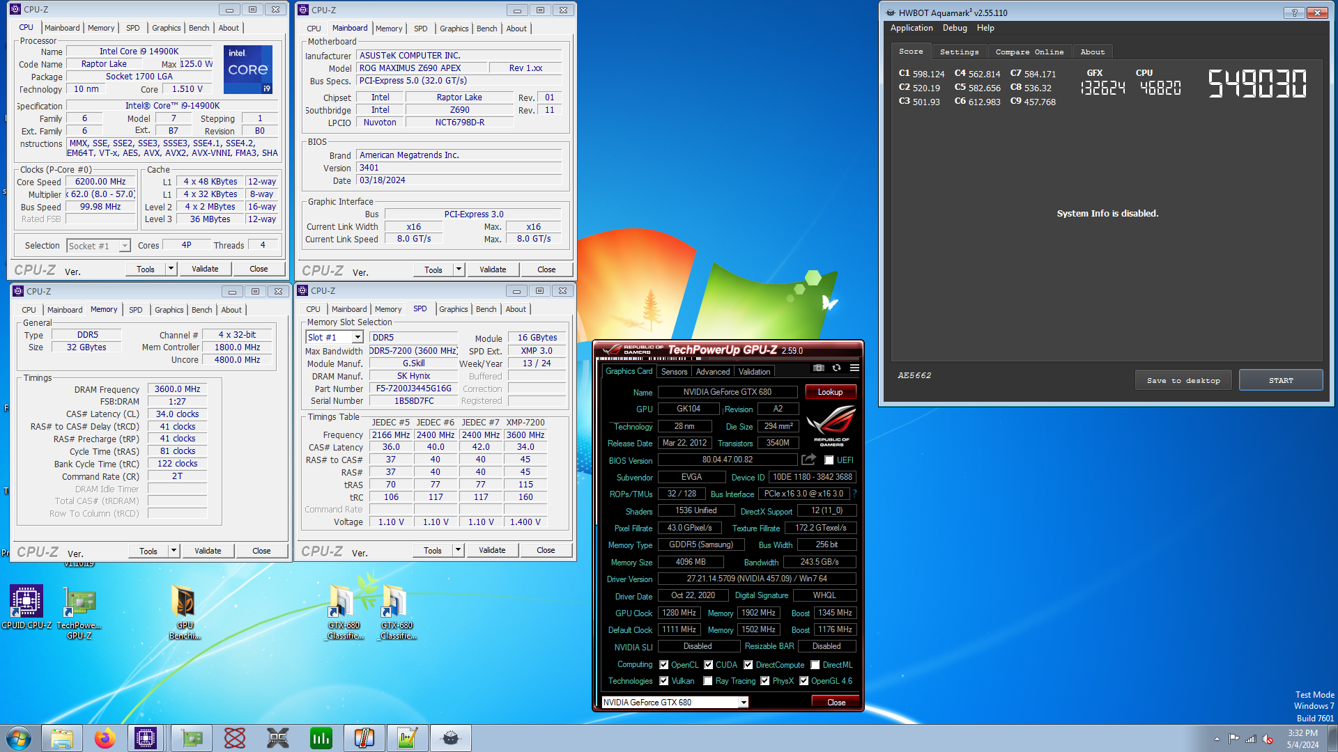Switch to CPU-Z via its taskbar icon
The image size is (1338, 752).
[146, 738]
